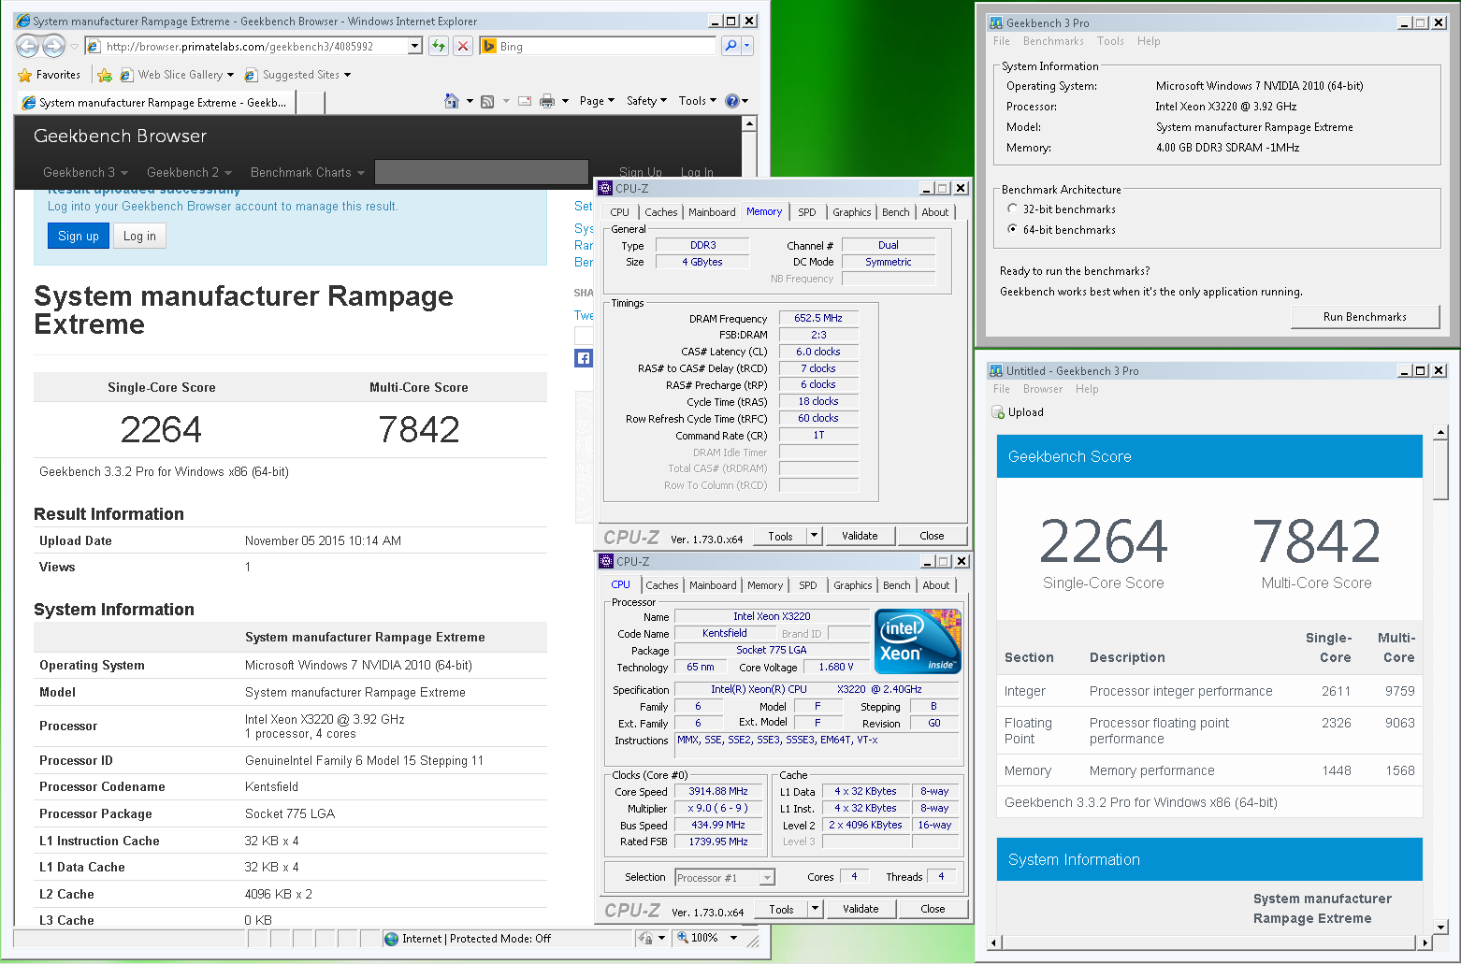Click Validate in the Memory CPU-Z window
1461x964 pixels.
[860, 536]
